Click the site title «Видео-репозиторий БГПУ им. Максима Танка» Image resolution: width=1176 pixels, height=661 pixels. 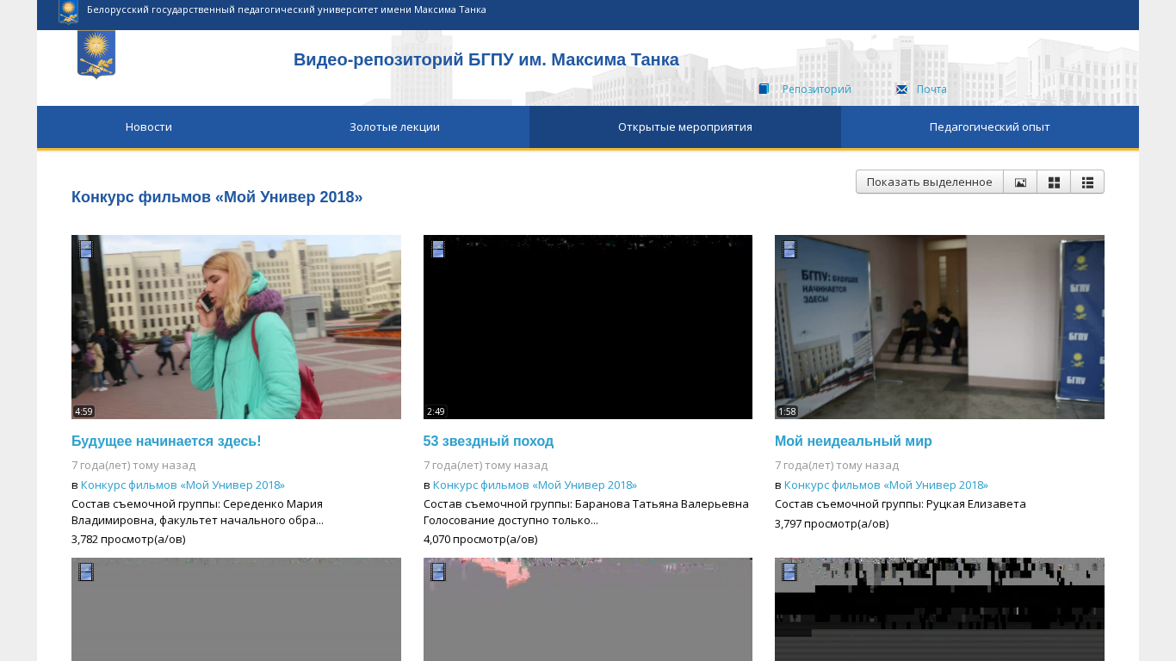pos(486,60)
